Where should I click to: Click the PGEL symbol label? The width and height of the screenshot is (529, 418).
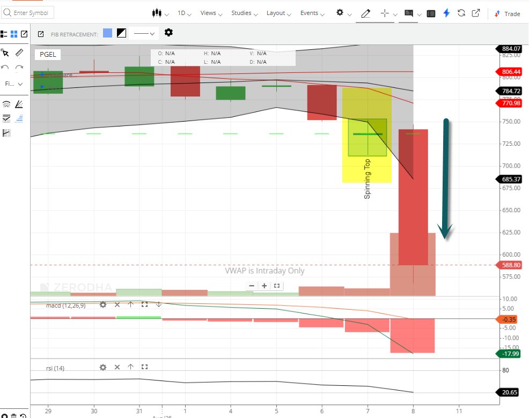pyautogui.click(x=48, y=54)
